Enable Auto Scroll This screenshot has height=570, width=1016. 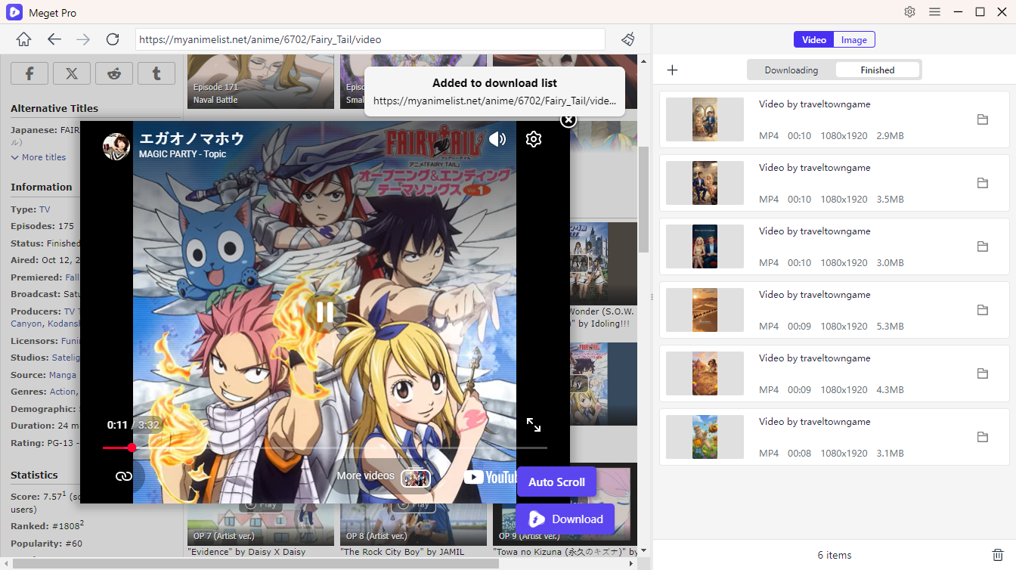pos(556,482)
